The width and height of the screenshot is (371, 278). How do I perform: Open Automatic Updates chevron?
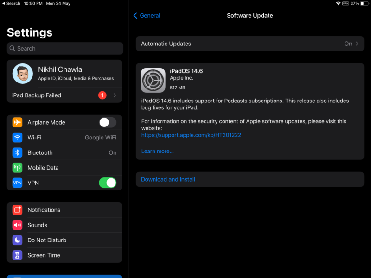[x=357, y=44]
